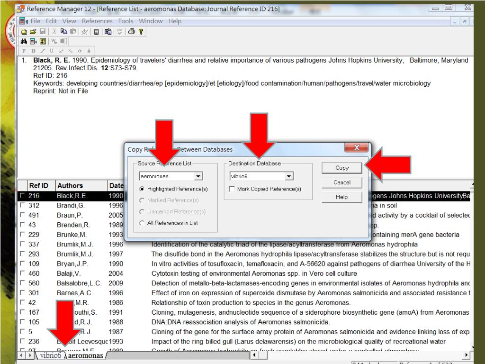Open the Source Reference List dropdown
The height and width of the screenshot is (364, 485).
(x=198, y=176)
